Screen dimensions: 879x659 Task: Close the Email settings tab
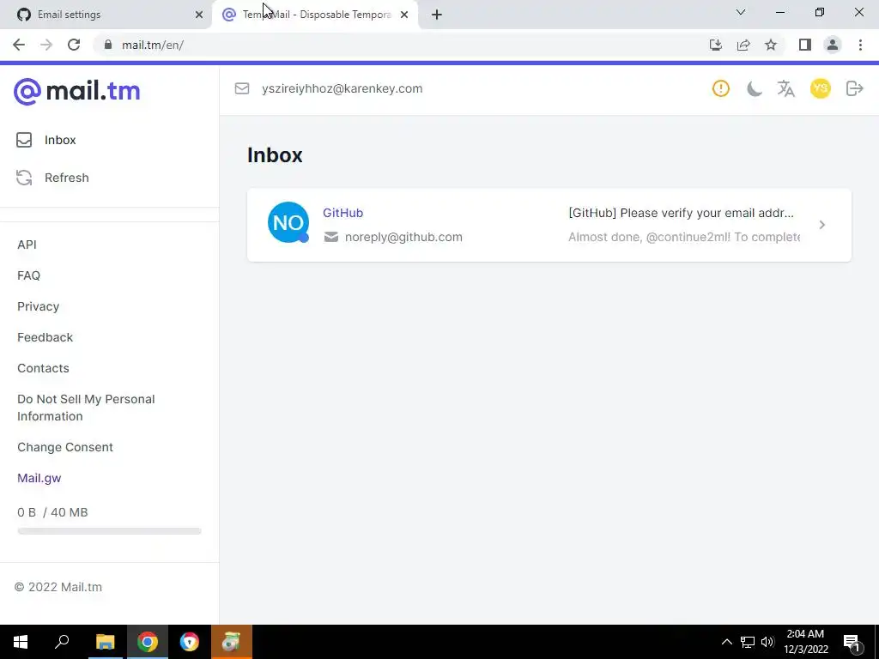coord(199,15)
